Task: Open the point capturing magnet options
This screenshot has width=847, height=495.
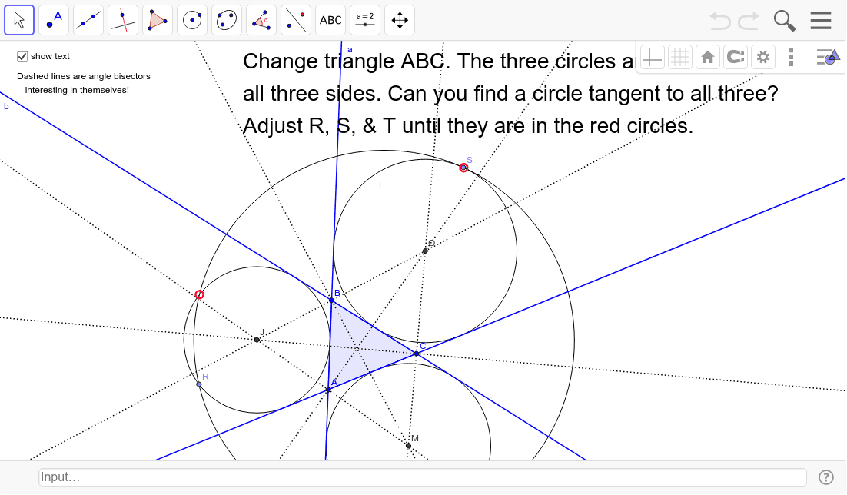Action: [x=736, y=57]
